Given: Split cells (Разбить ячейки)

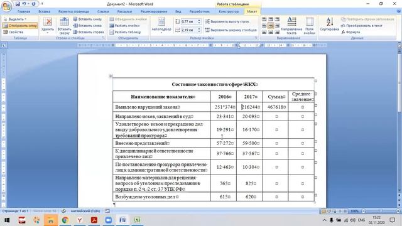Looking at the screenshot, I should (x=124, y=26).
